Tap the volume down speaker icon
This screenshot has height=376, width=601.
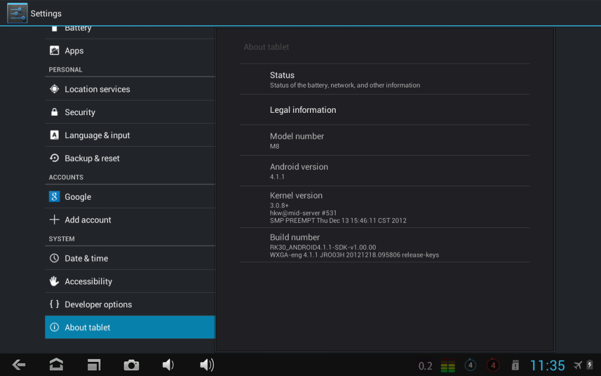(x=168, y=364)
